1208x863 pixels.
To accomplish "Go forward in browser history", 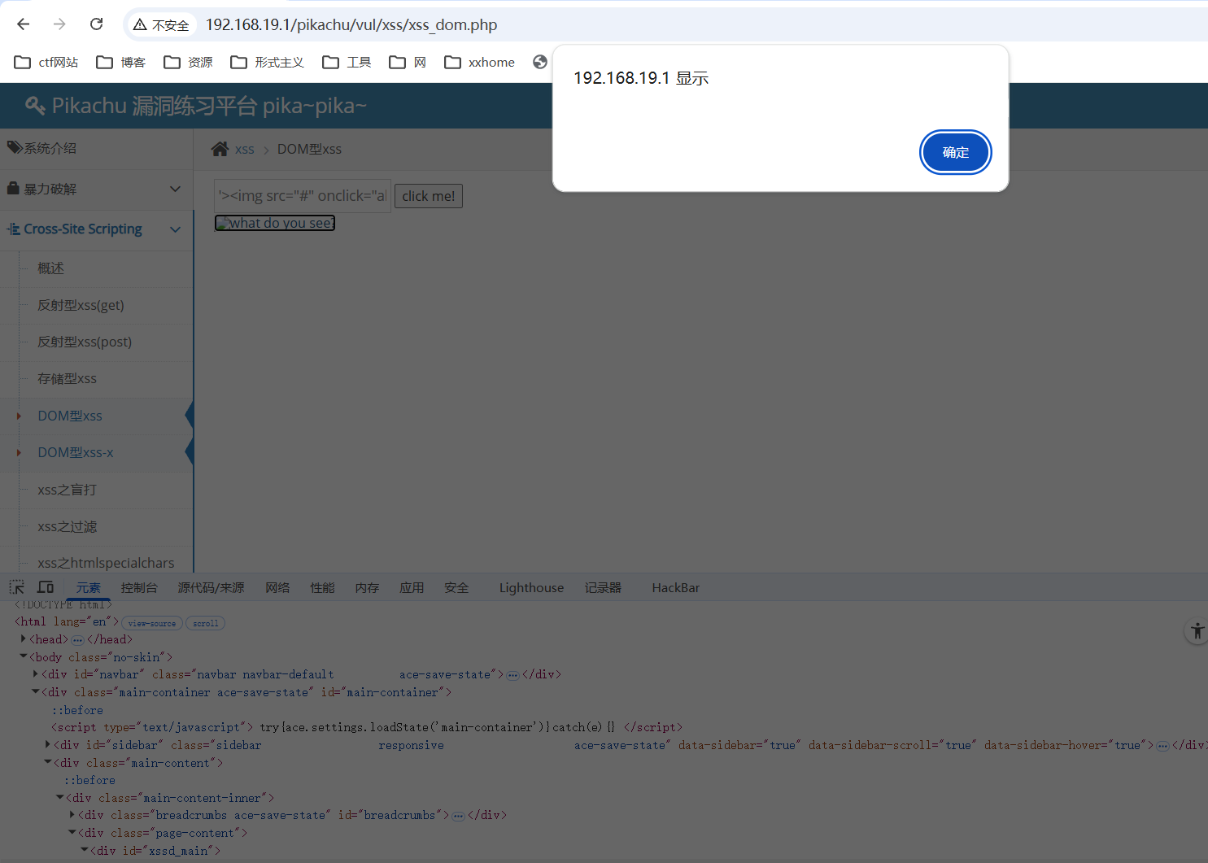I will 59,24.
